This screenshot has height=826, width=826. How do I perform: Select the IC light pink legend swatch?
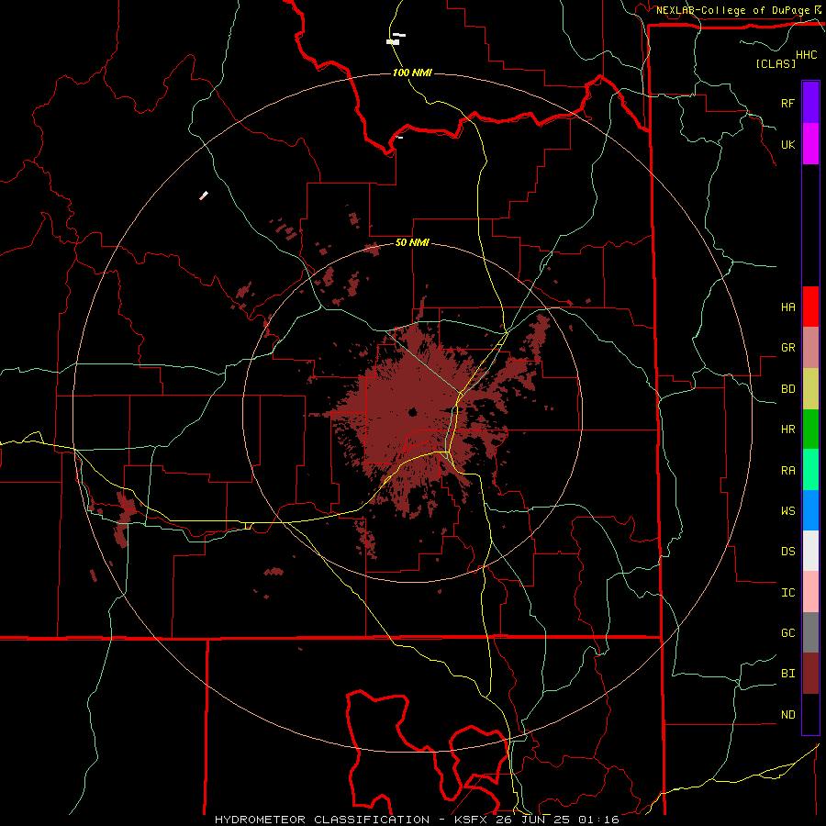point(810,592)
